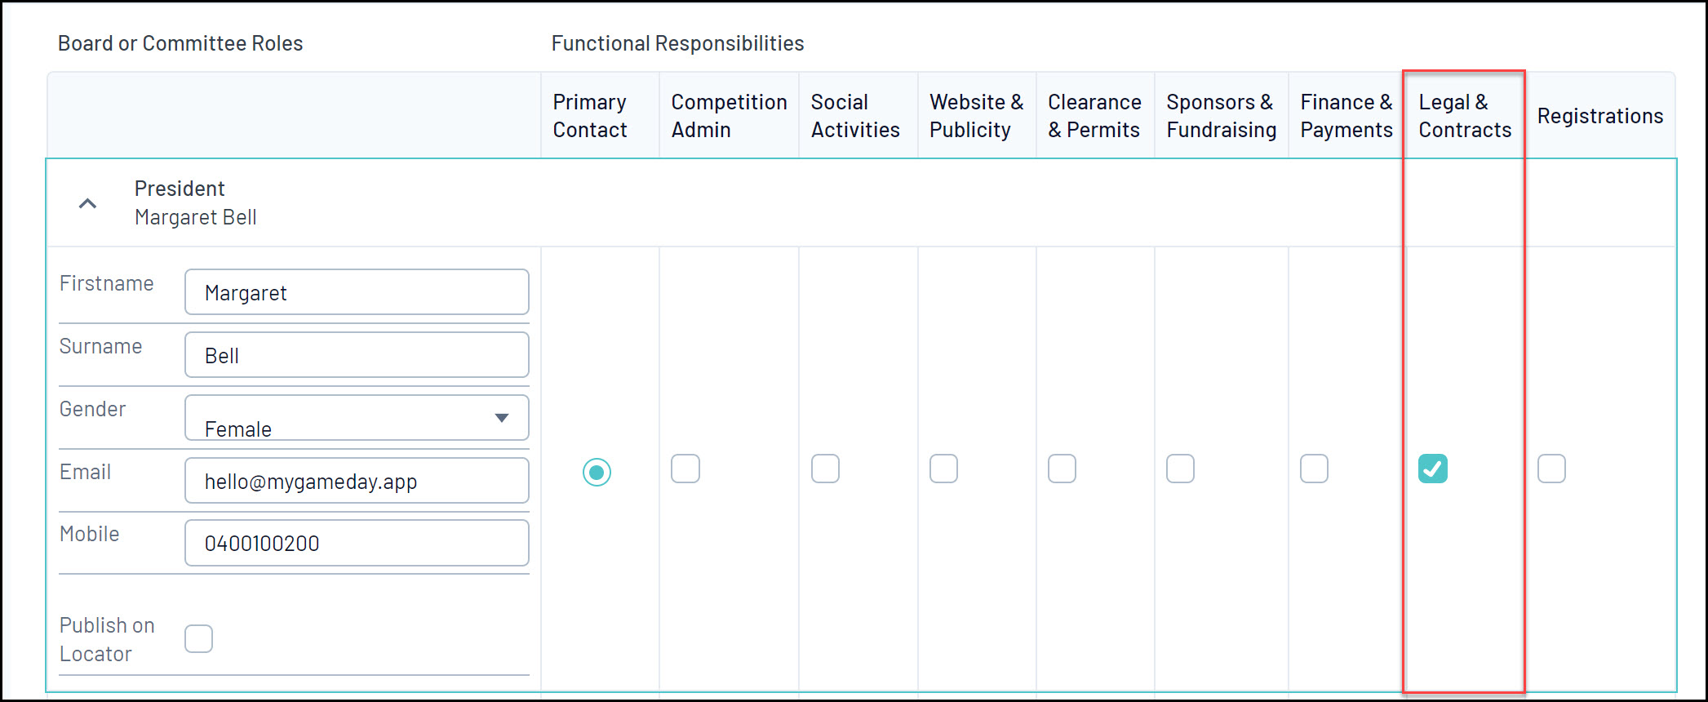Tick the Competition Admin checkbox
The width and height of the screenshot is (1708, 702).
(685, 469)
